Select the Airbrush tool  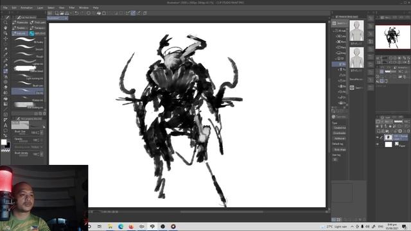tap(6, 77)
